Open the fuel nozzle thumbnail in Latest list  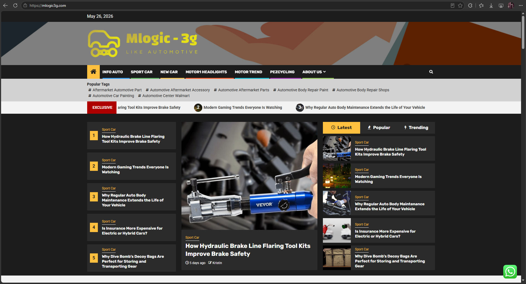point(337,230)
